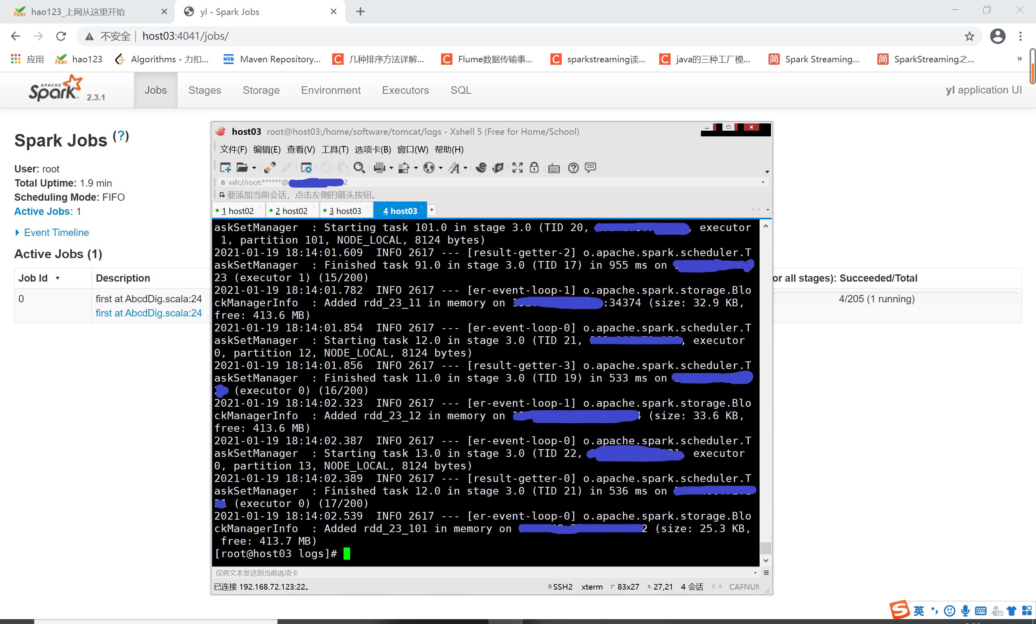
Task: Open dropdown arrow next to open-folder icon
Action: (x=254, y=168)
